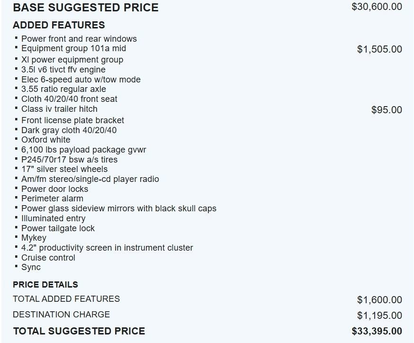414x343 pixels.
Task: Select the $1,600.00 total added features amount
Action: tap(379, 300)
